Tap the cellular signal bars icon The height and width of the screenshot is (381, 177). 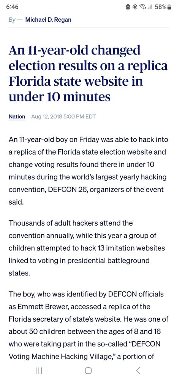149,7
